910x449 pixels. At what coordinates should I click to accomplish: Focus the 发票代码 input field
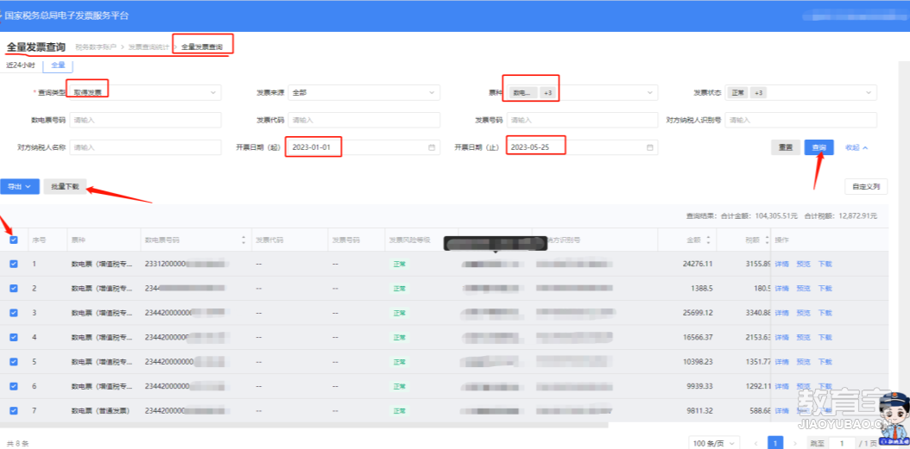363,120
